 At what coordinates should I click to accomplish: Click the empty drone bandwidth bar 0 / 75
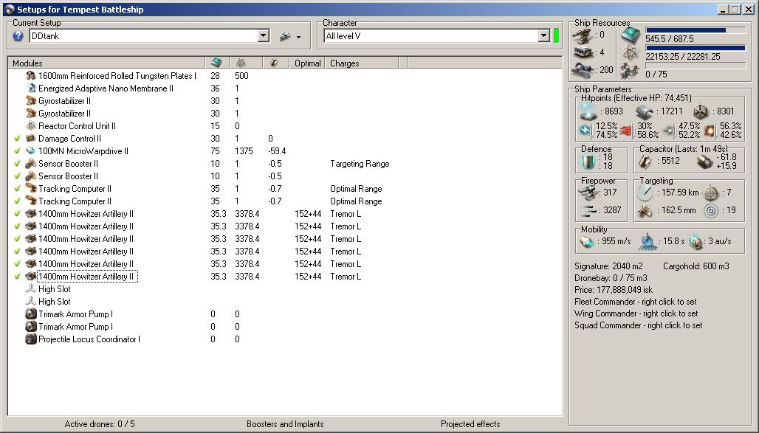click(x=696, y=66)
